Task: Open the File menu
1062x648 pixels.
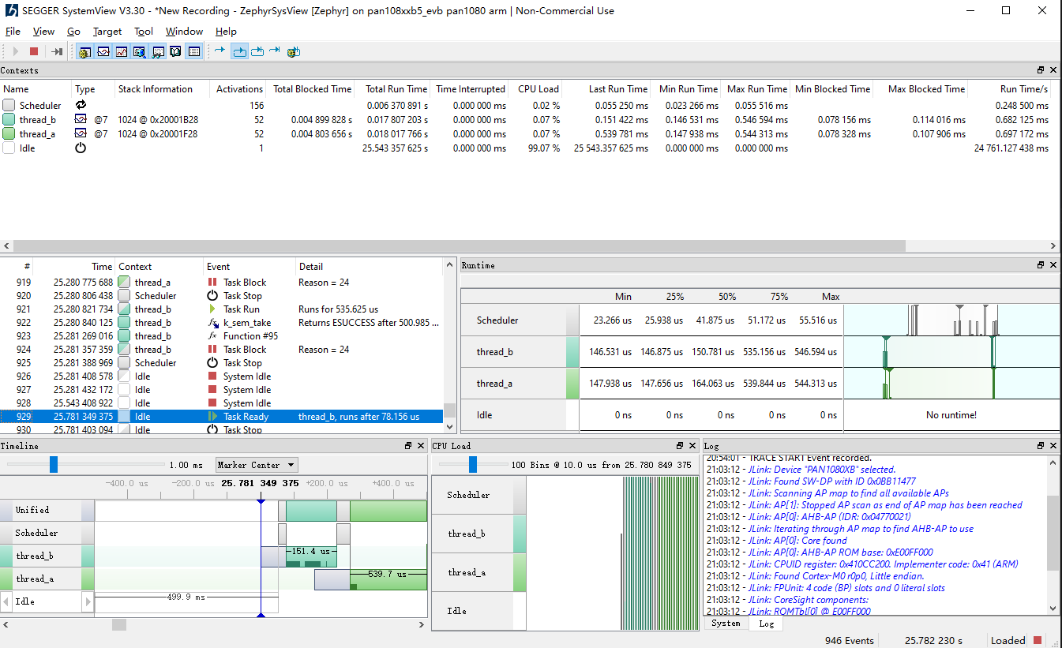Action: [13, 32]
